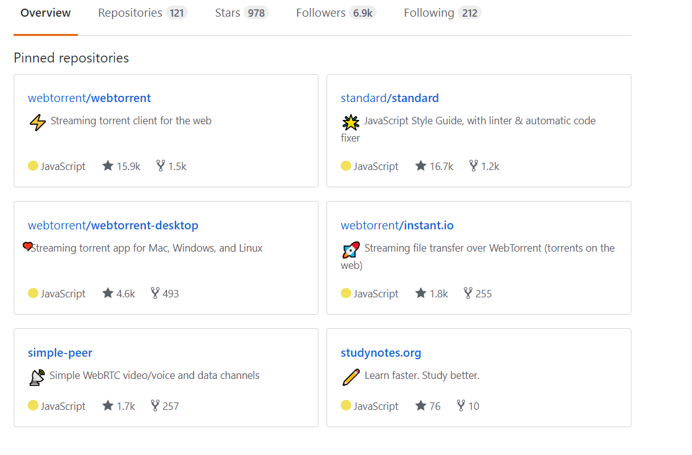The height and width of the screenshot is (455, 692).
Task: Click JavaScript label on simple-peer card
Action: pos(63,406)
